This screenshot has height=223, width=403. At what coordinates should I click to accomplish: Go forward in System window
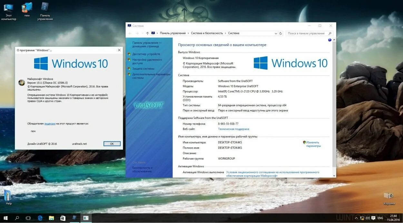click(137, 33)
